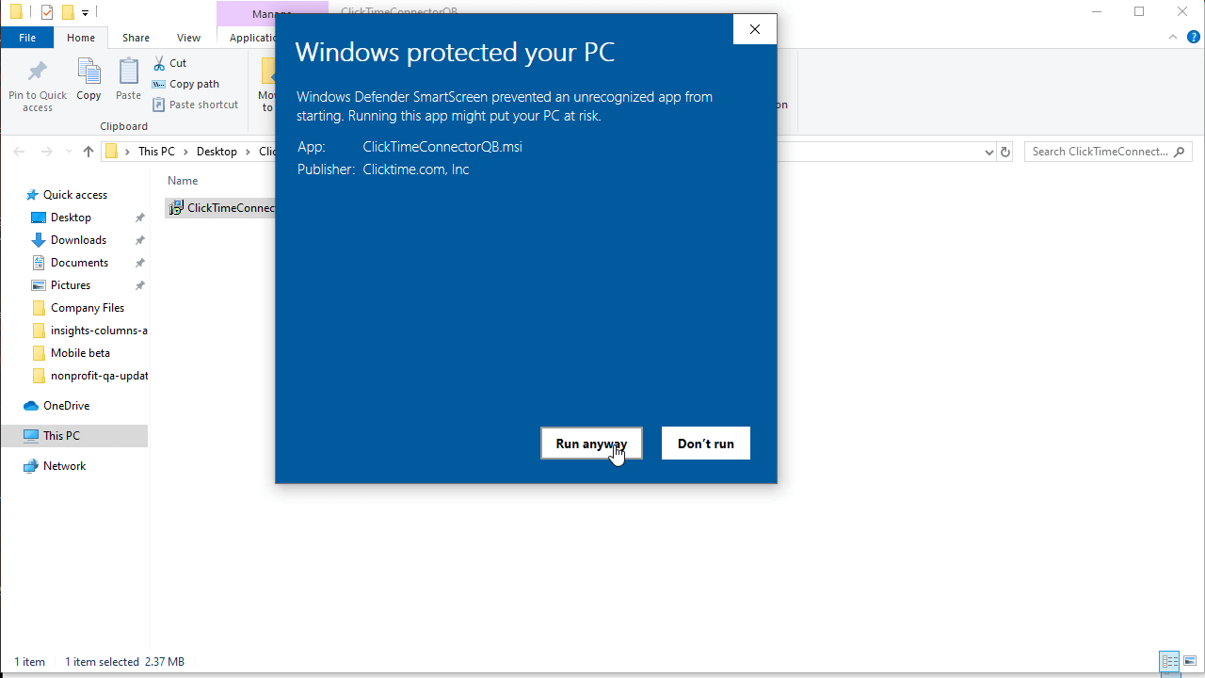1205x678 pixels.
Task: Open the Mobile beta folder
Action: coord(80,353)
